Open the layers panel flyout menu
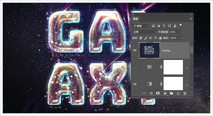This screenshot has width=213, height=116. click(x=191, y=19)
